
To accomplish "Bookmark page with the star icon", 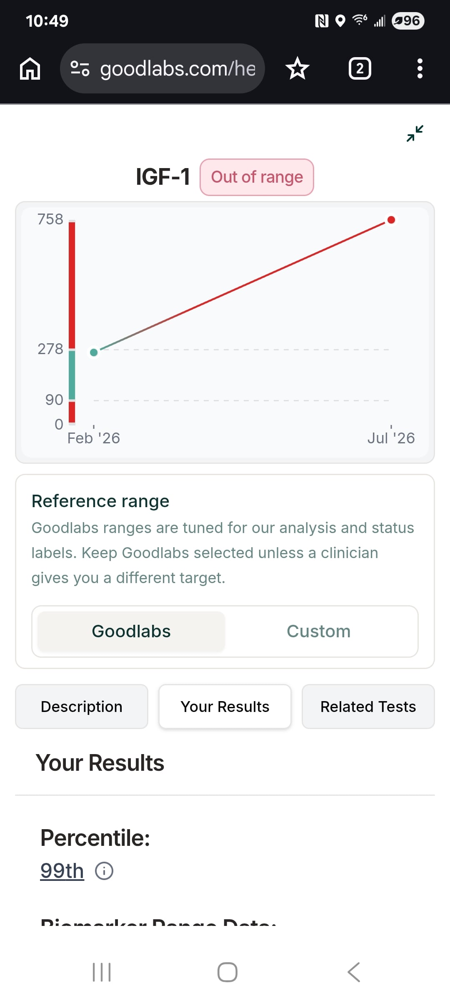I will (297, 68).
